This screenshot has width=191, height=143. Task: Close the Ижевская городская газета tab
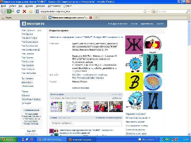(x=91, y=17)
